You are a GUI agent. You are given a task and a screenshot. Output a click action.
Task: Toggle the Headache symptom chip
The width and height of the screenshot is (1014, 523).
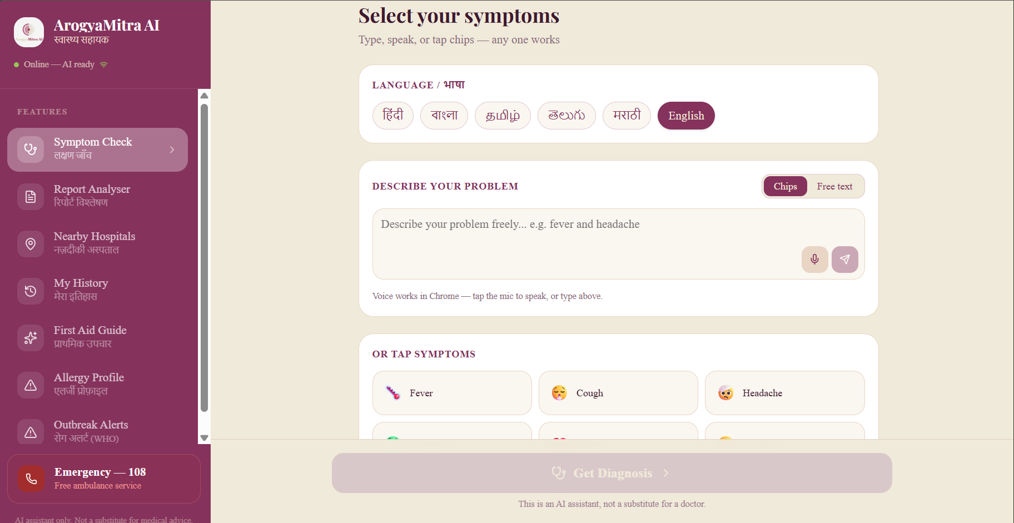pyautogui.click(x=784, y=393)
